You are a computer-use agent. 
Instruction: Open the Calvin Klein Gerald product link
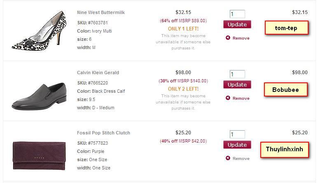[x=98, y=73]
